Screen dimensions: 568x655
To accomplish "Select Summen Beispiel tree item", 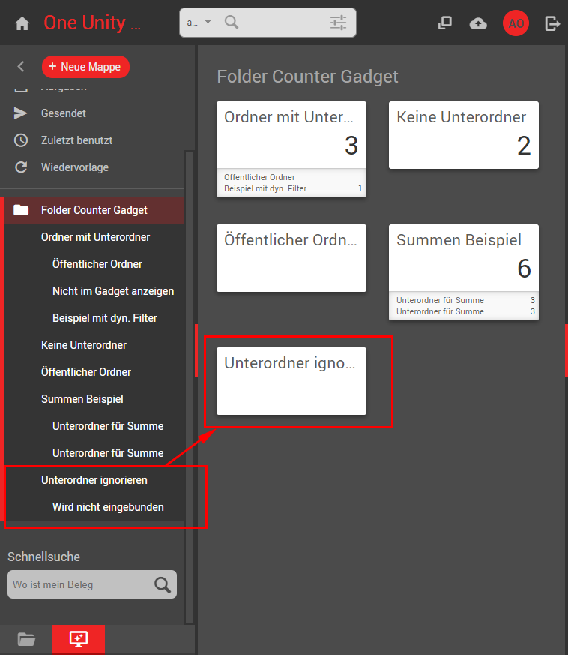I will [x=82, y=399].
